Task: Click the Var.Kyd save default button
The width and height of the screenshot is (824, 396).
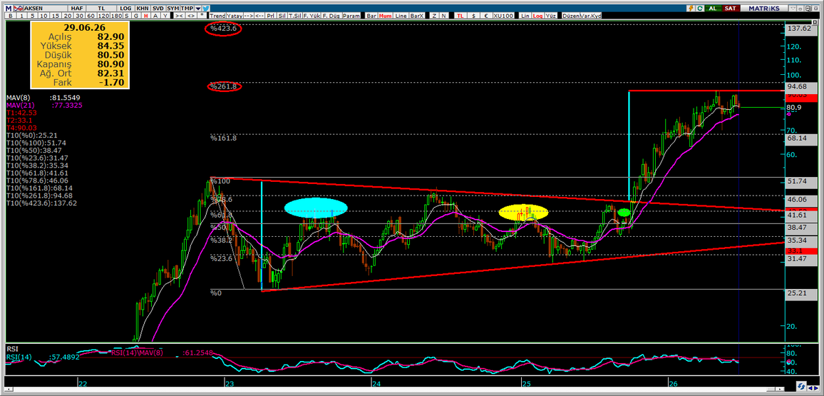Action: [x=591, y=16]
